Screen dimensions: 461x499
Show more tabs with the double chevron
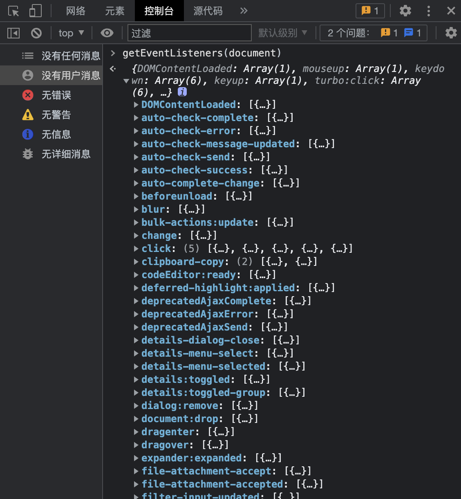click(244, 11)
